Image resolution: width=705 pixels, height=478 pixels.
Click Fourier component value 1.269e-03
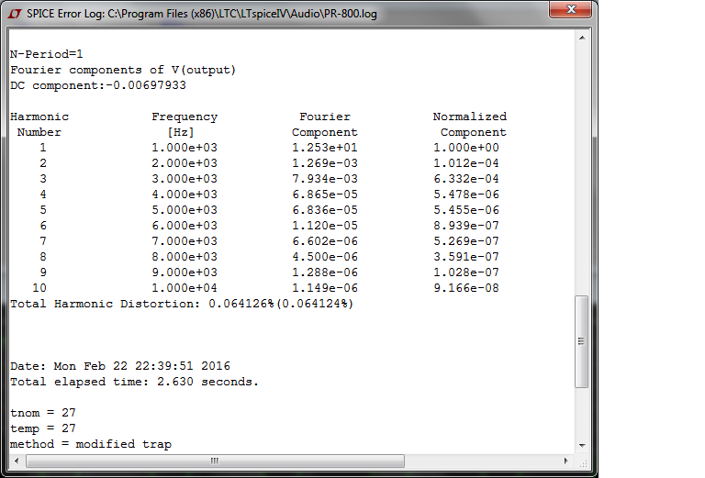tap(325, 163)
